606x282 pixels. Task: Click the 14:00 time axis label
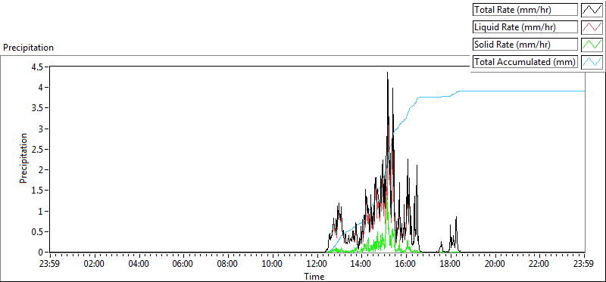click(x=362, y=264)
